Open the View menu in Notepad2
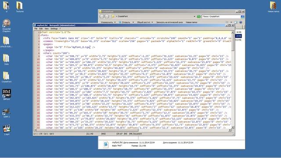The height and width of the screenshot is (158, 281). coord(47,29)
